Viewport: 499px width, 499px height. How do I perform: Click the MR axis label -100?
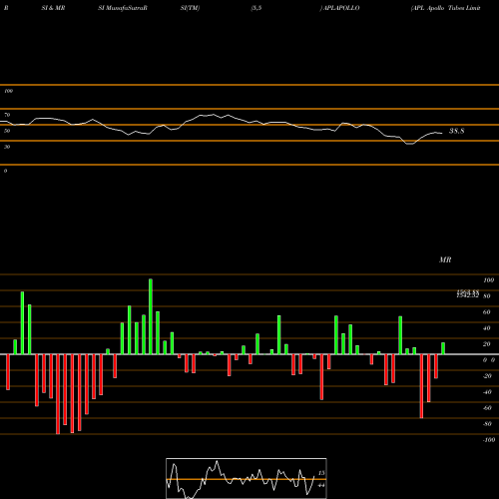tap(489, 440)
